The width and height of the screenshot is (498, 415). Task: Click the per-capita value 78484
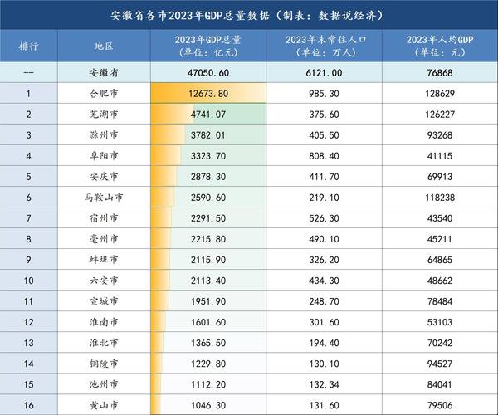coord(440,301)
